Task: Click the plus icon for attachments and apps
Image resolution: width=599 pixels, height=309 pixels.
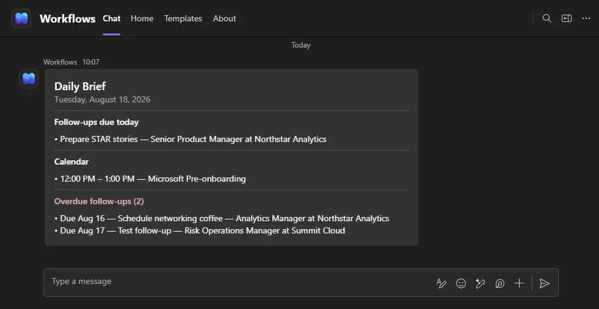Action: (519, 283)
